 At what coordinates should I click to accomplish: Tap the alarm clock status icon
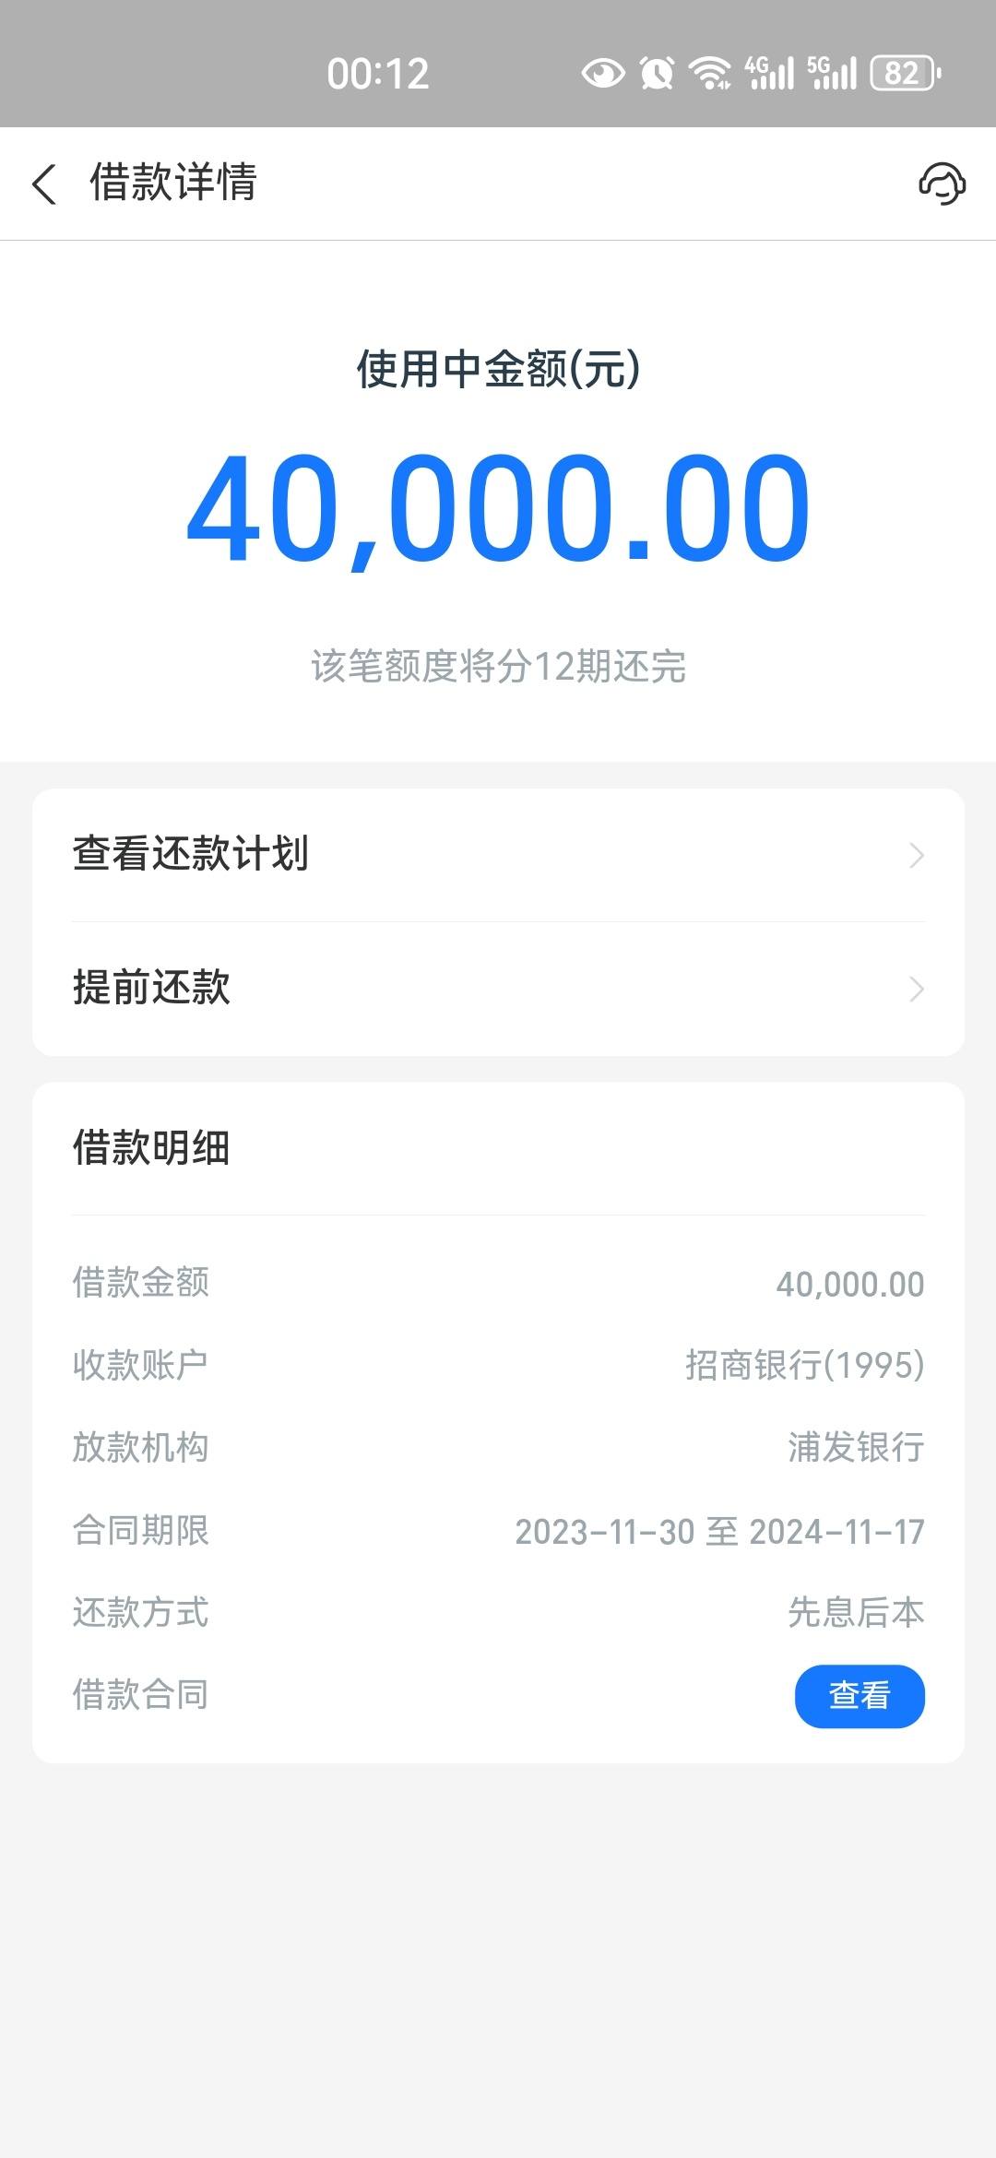[x=657, y=73]
